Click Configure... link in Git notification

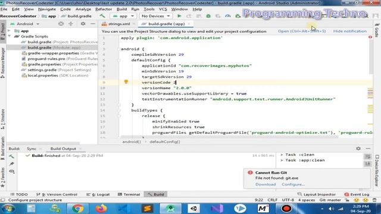[x=293, y=184]
